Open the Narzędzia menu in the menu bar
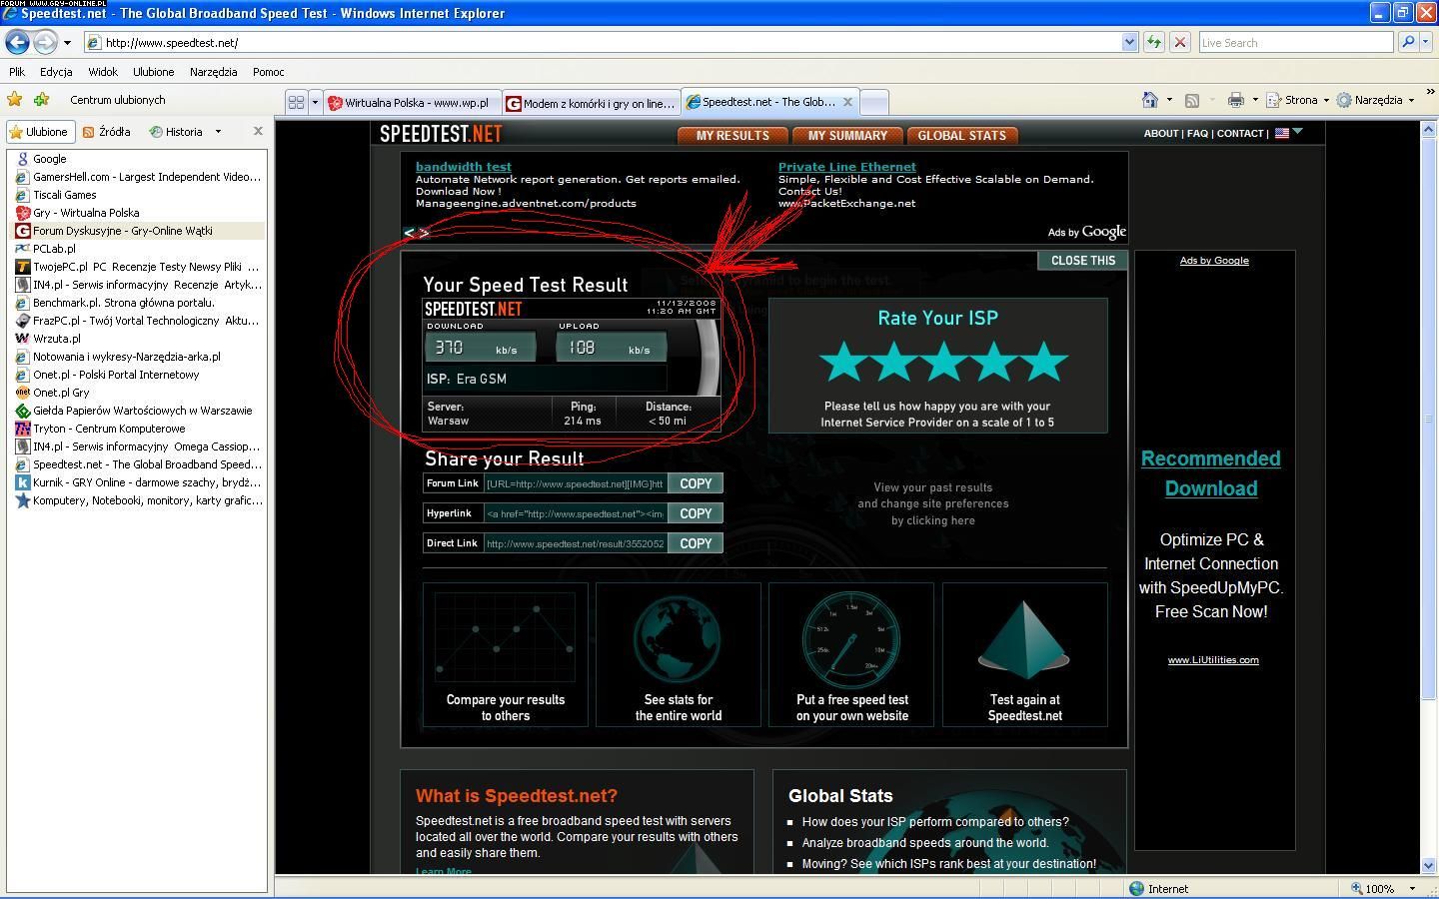The image size is (1439, 899). 213,72
